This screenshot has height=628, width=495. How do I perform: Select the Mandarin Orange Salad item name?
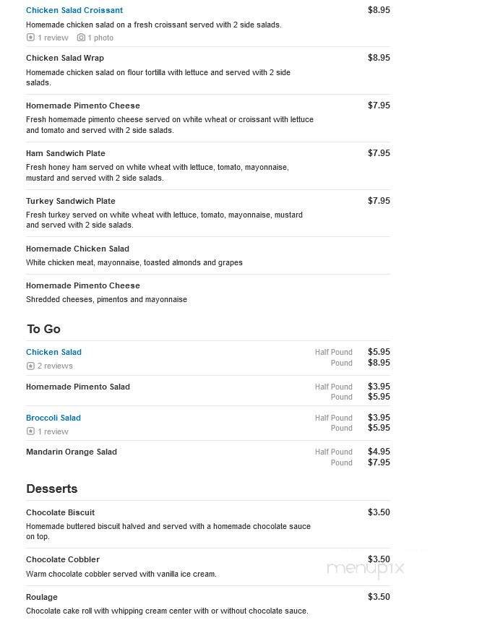71,452
